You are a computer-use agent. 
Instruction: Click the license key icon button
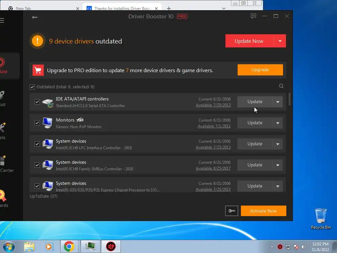231,211
